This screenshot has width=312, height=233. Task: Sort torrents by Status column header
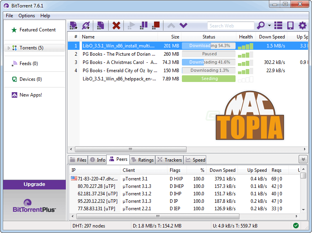(x=209, y=37)
